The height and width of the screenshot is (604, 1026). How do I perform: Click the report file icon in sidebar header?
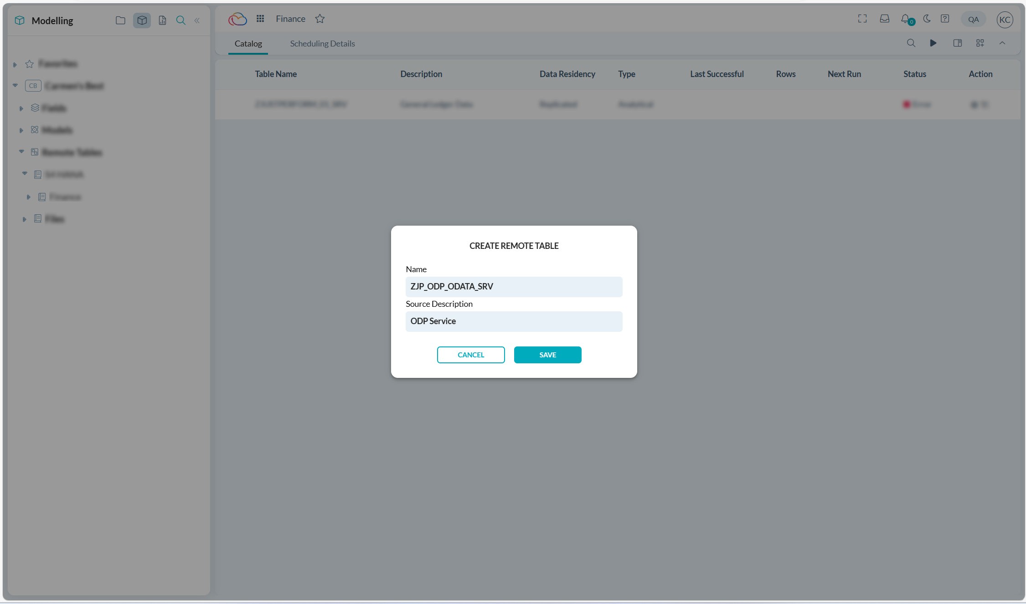pyautogui.click(x=162, y=21)
